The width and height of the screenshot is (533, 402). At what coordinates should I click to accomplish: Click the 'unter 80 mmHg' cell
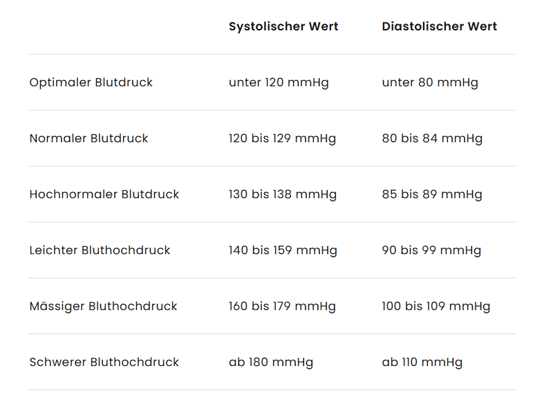click(429, 83)
